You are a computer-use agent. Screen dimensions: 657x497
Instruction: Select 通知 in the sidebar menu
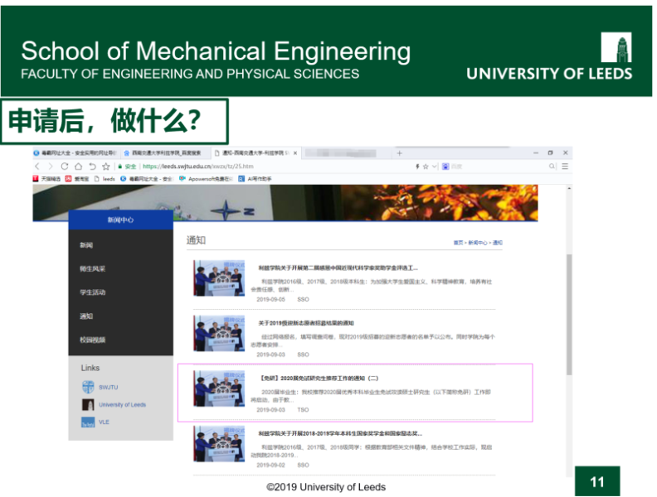point(86,316)
